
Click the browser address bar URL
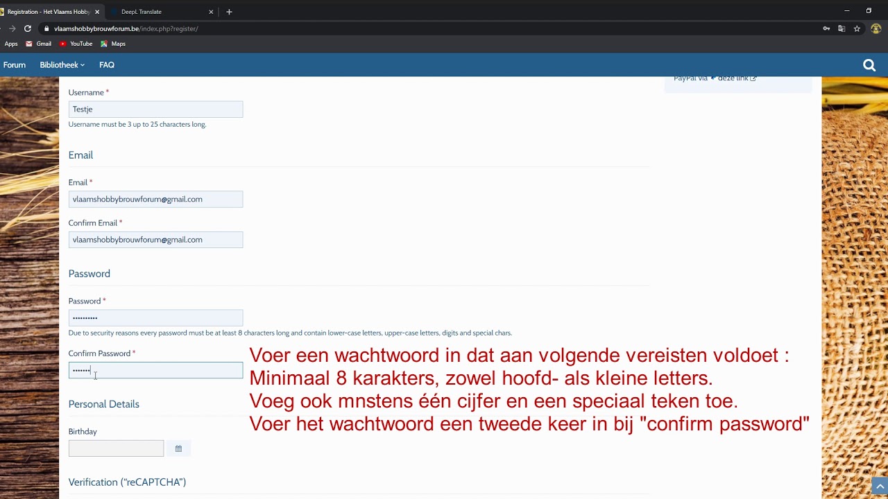pyautogui.click(x=126, y=28)
